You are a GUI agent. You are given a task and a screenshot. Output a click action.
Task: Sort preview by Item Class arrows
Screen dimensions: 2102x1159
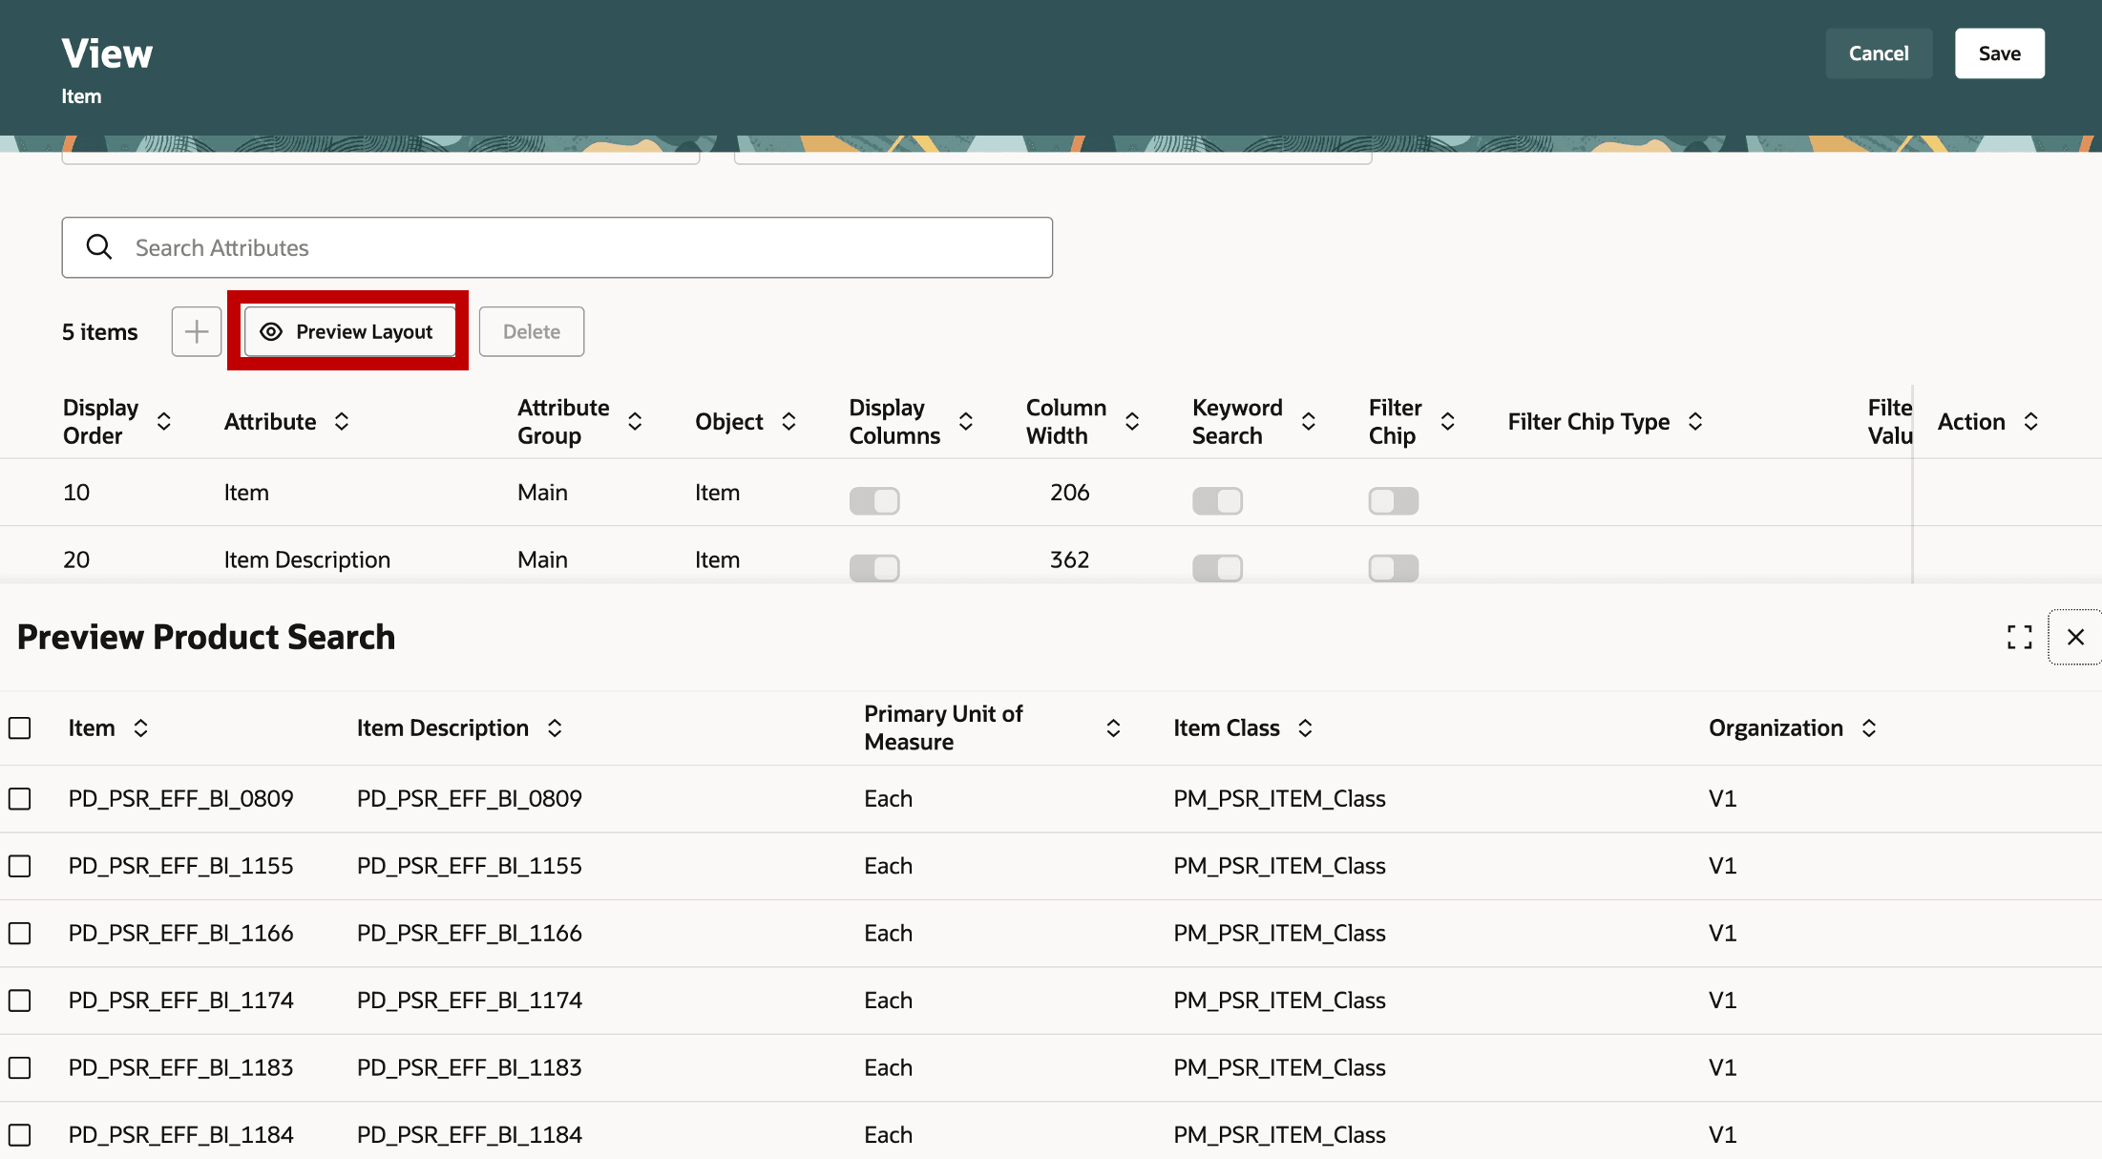click(1305, 728)
